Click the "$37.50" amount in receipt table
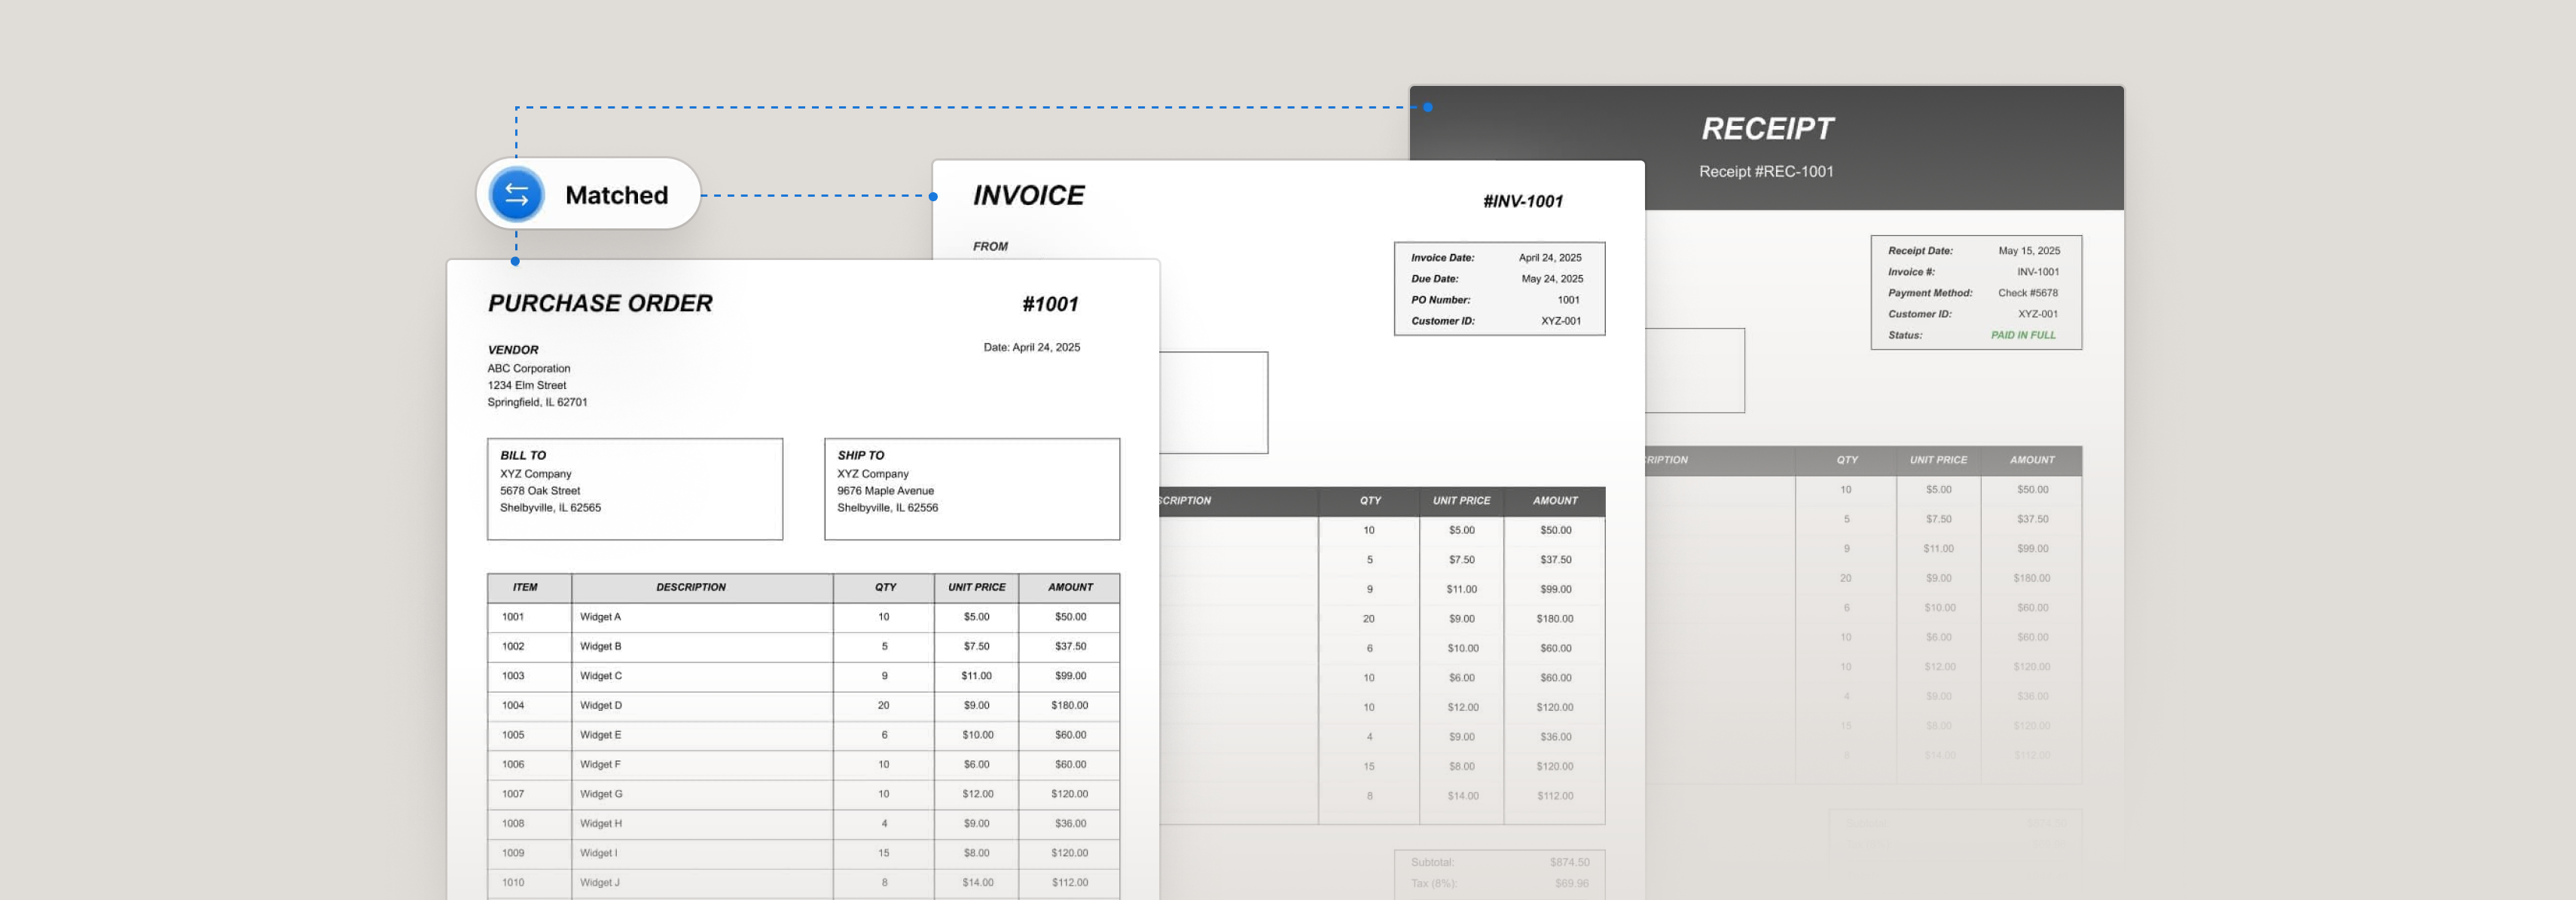 (x=2032, y=519)
